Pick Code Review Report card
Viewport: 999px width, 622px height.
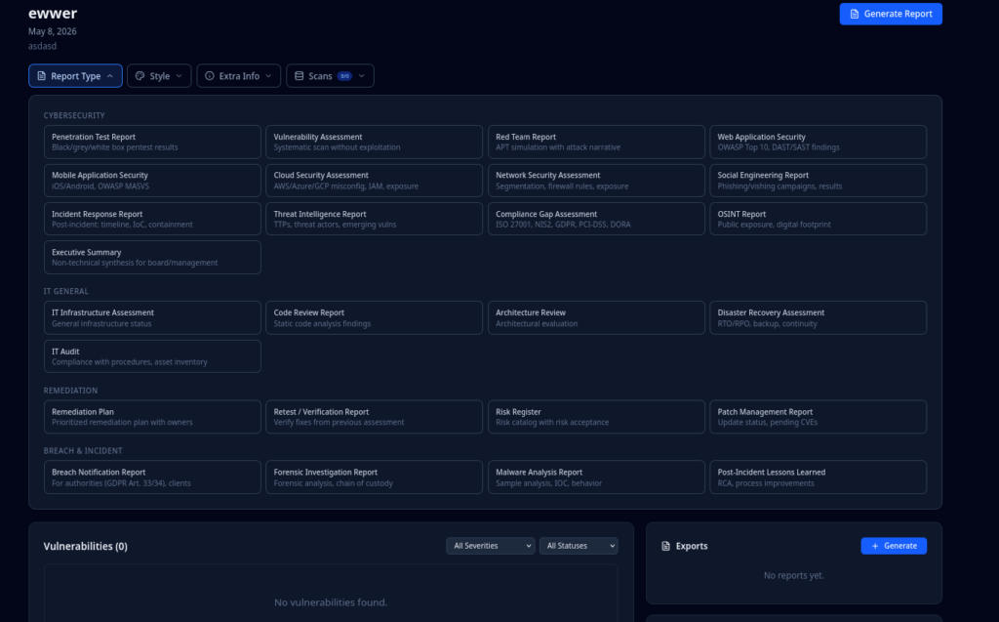click(x=374, y=317)
